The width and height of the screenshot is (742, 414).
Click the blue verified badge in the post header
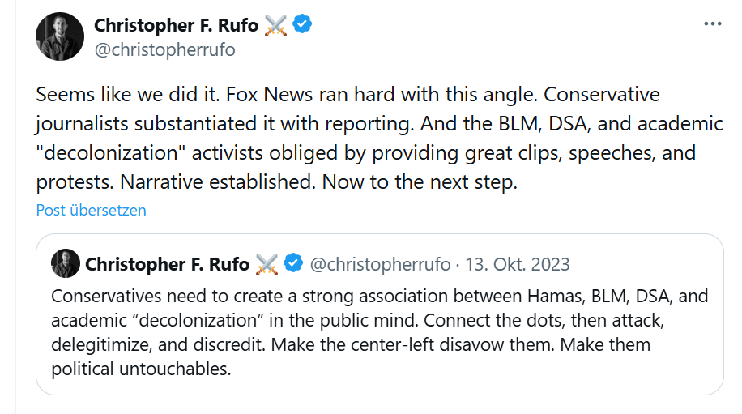302,25
